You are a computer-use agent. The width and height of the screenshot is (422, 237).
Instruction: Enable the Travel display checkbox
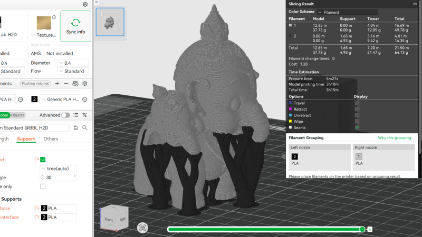[357, 103]
